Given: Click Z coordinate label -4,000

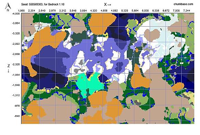Looking at the screenshot, I should coord(16,14).
